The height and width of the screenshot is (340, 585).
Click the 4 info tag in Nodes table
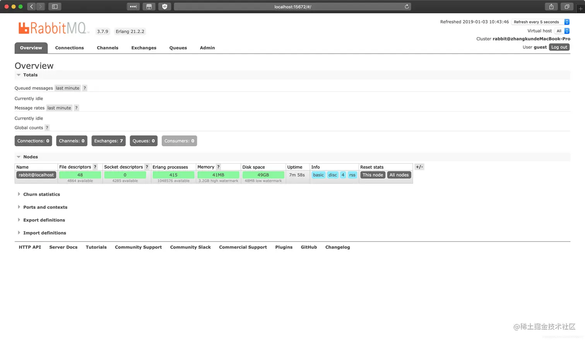coord(343,175)
